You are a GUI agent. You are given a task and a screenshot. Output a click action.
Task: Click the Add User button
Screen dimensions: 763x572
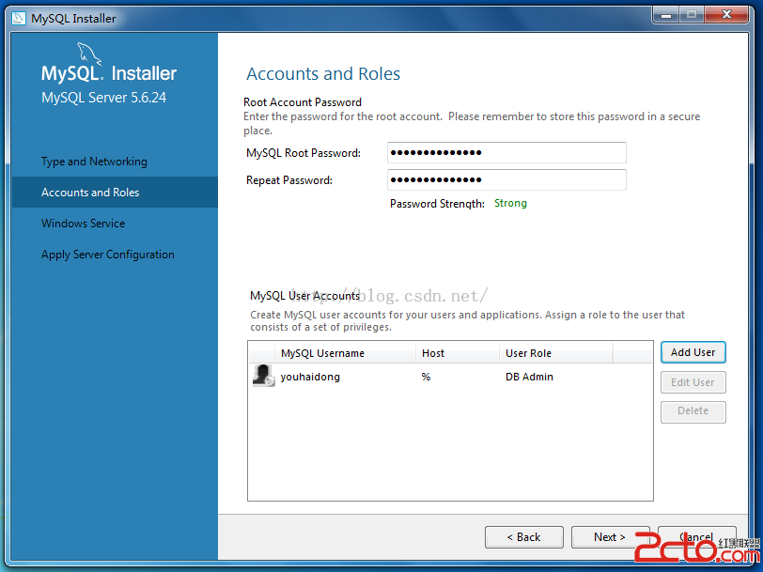693,352
